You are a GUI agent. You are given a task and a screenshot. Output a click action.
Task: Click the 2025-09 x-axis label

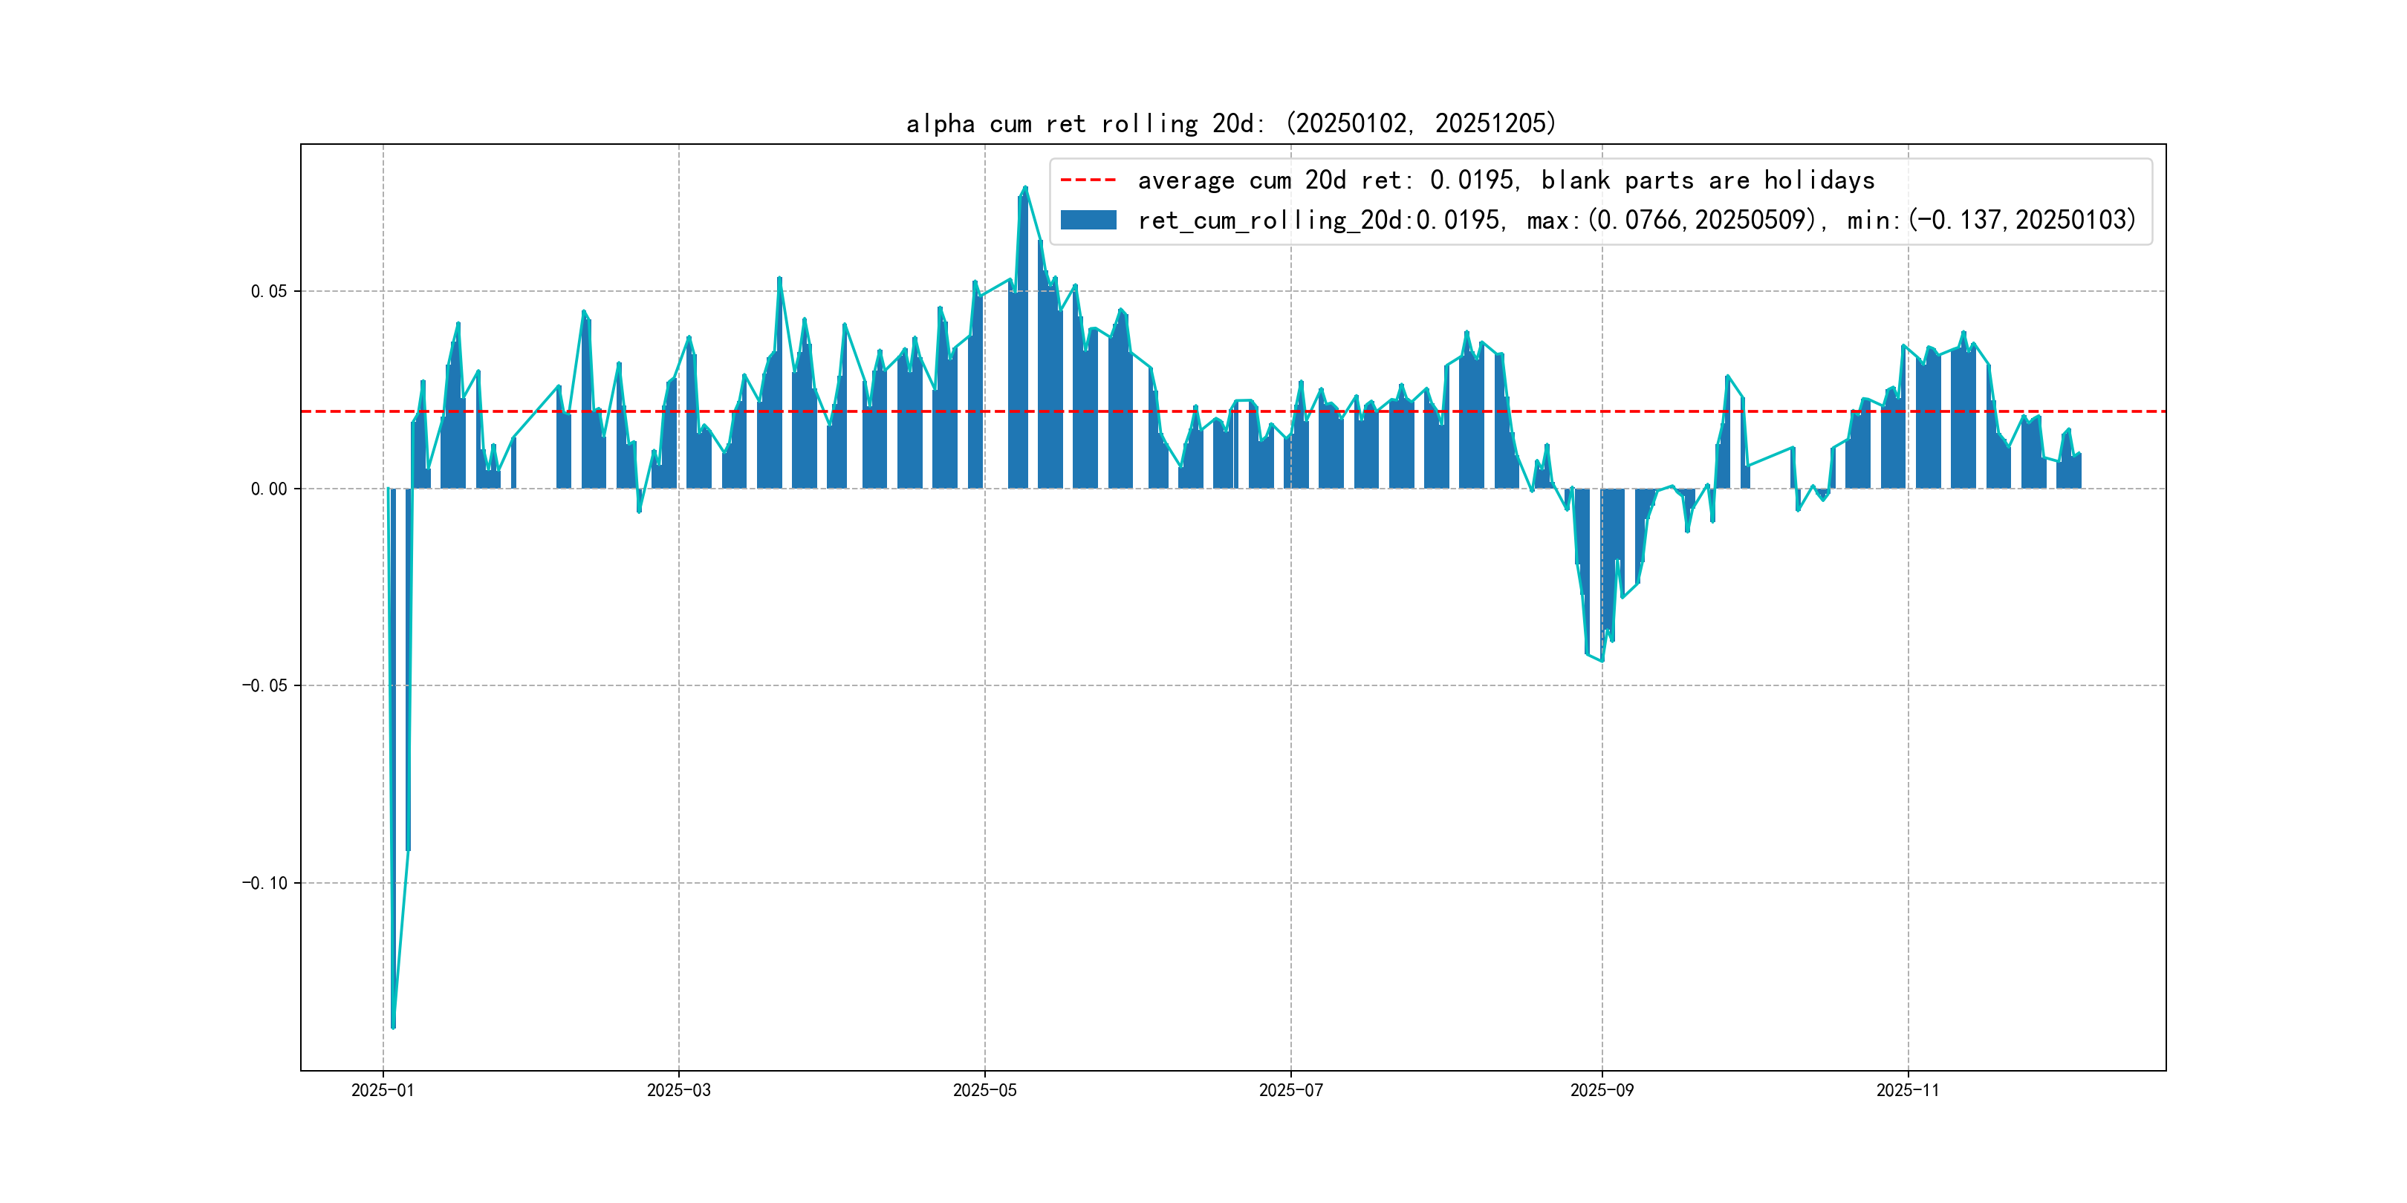(x=1602, y=1090)
